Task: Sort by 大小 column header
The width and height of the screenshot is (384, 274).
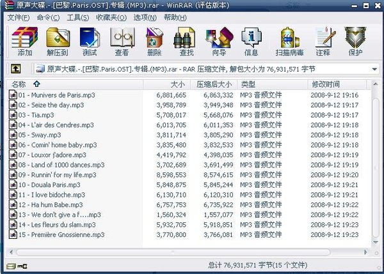Action: pyautogui.click(x=166, y=84)
